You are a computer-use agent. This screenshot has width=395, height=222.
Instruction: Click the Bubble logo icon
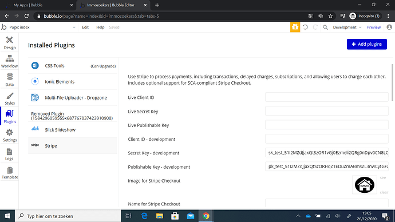point(4,27)
